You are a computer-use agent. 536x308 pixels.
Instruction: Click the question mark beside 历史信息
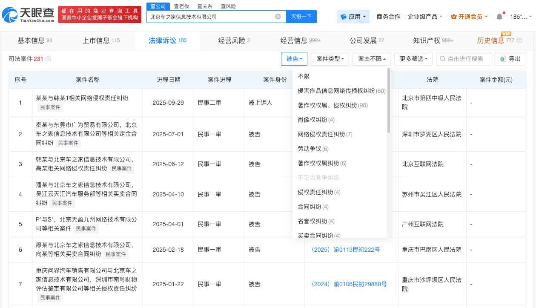coord(519,40)
